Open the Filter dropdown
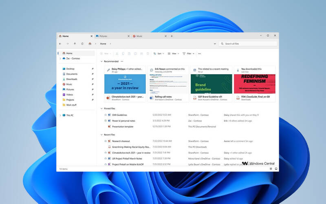 [188, 54]
